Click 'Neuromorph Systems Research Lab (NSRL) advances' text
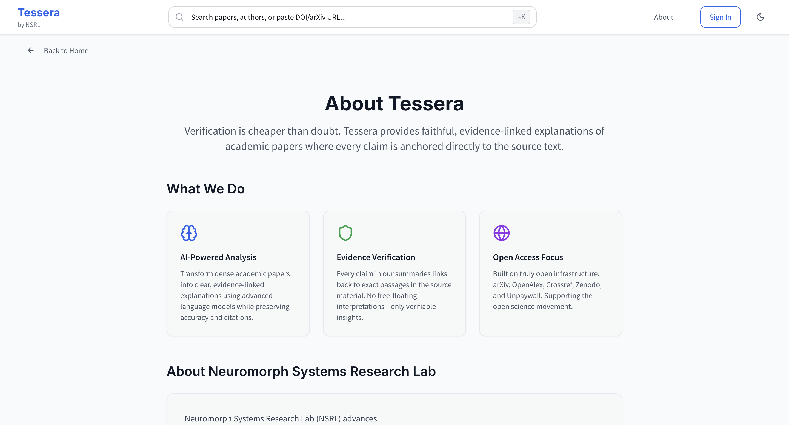The image size is (789, 425). click(281, 418)
